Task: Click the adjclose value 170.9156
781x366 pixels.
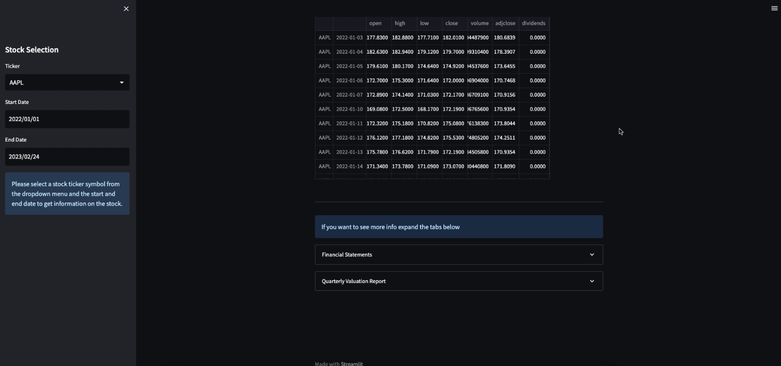Action: 505,95
